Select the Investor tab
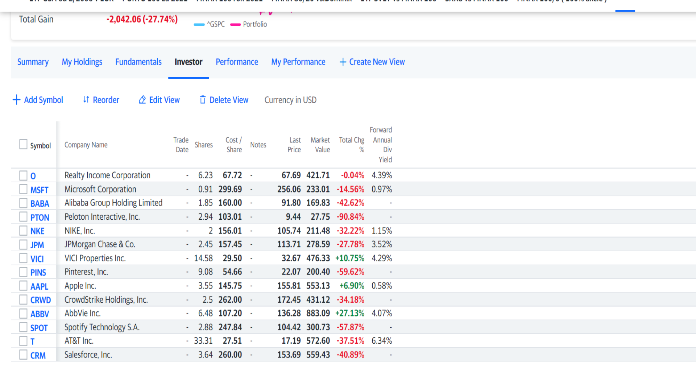 point(188,62)
